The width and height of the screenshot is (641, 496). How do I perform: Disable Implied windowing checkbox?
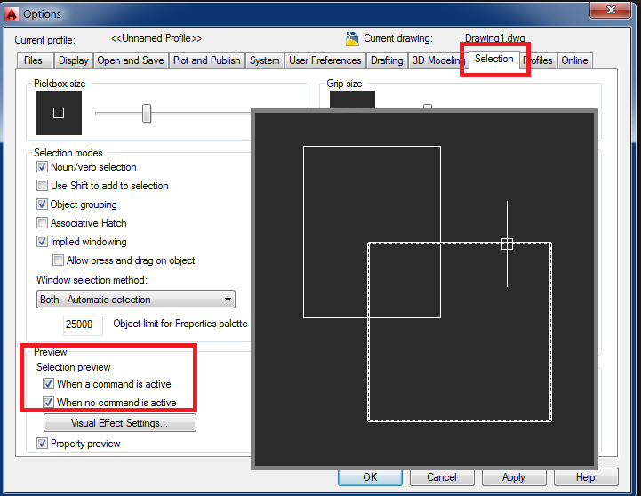click(42, 242)
